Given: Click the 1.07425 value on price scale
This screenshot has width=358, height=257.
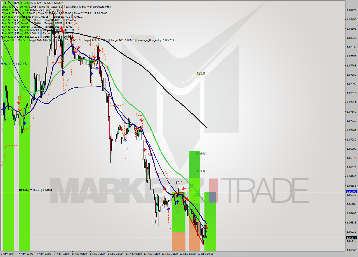Looking at the screenshot, I should 351,102.
